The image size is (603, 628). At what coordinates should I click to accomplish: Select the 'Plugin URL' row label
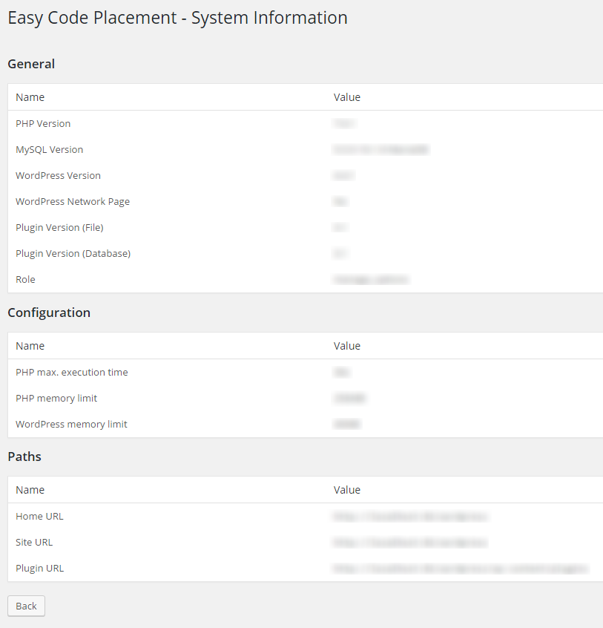click(39, 569)
